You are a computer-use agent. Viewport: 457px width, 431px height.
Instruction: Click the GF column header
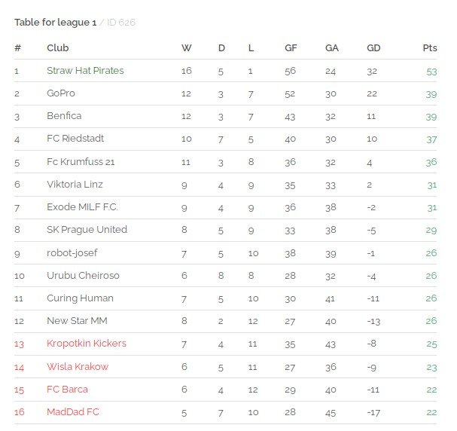coord(291,47)
